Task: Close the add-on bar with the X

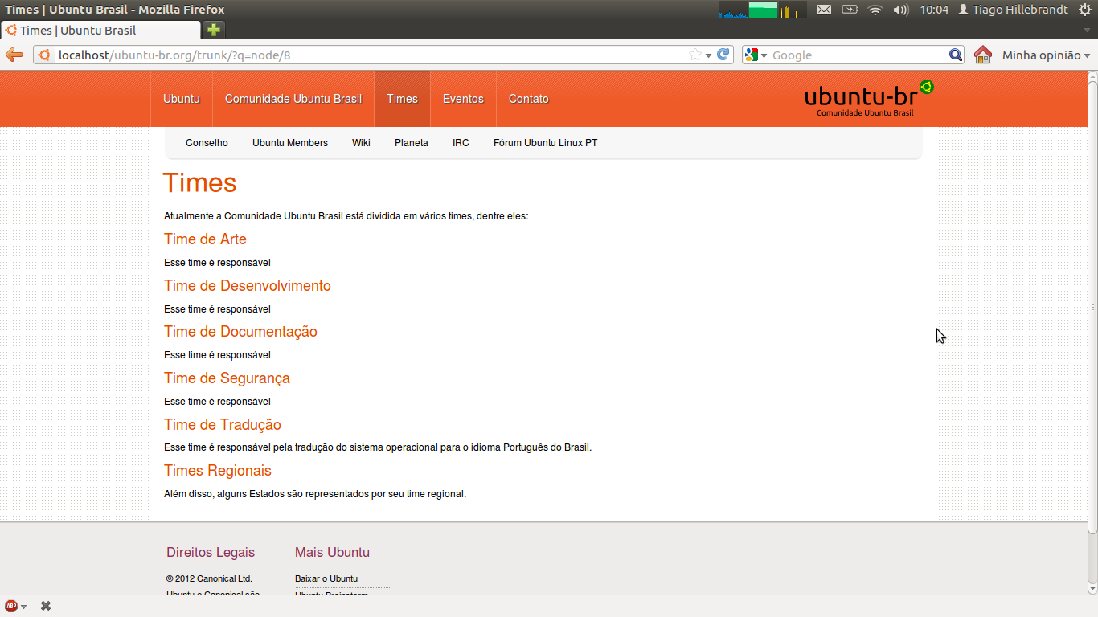Action: pos(46,606)
